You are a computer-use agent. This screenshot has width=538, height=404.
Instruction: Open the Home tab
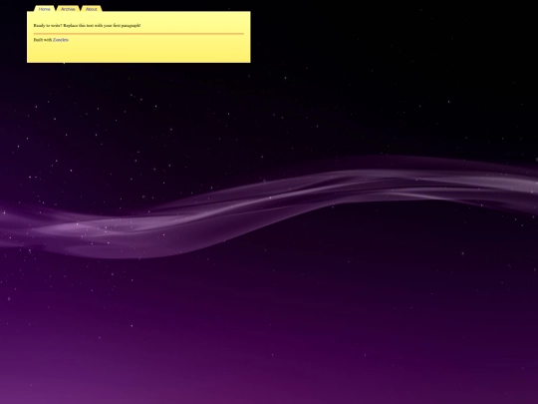(x=44, y=9)
